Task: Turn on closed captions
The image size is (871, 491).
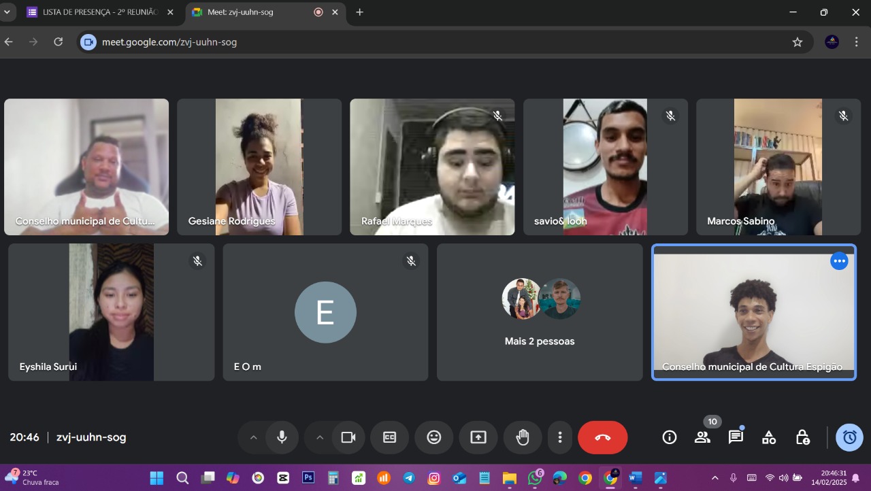Action: pyautogui.click(x=390, y=437)
